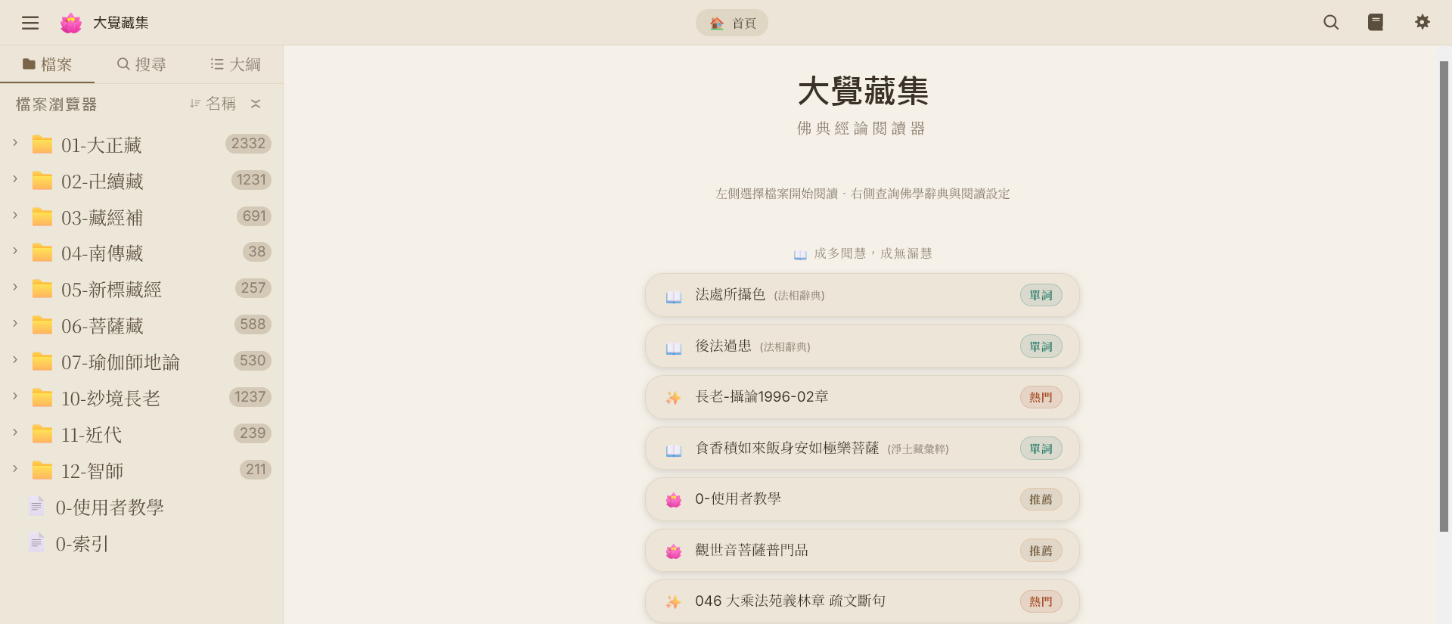The width and height of the screenshot is (1452, 624).
Task: Click 熱門 tag on 長老-攝論1996-02章
Action: 1041,397
